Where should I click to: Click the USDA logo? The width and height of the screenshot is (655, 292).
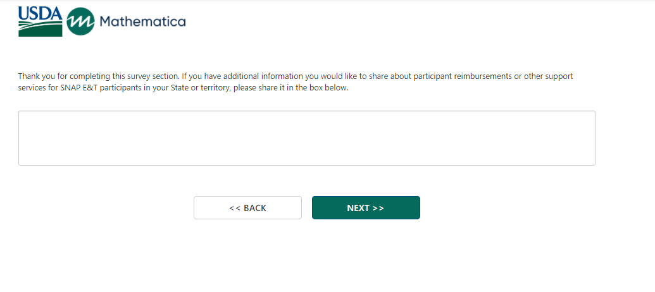[41, 21]
